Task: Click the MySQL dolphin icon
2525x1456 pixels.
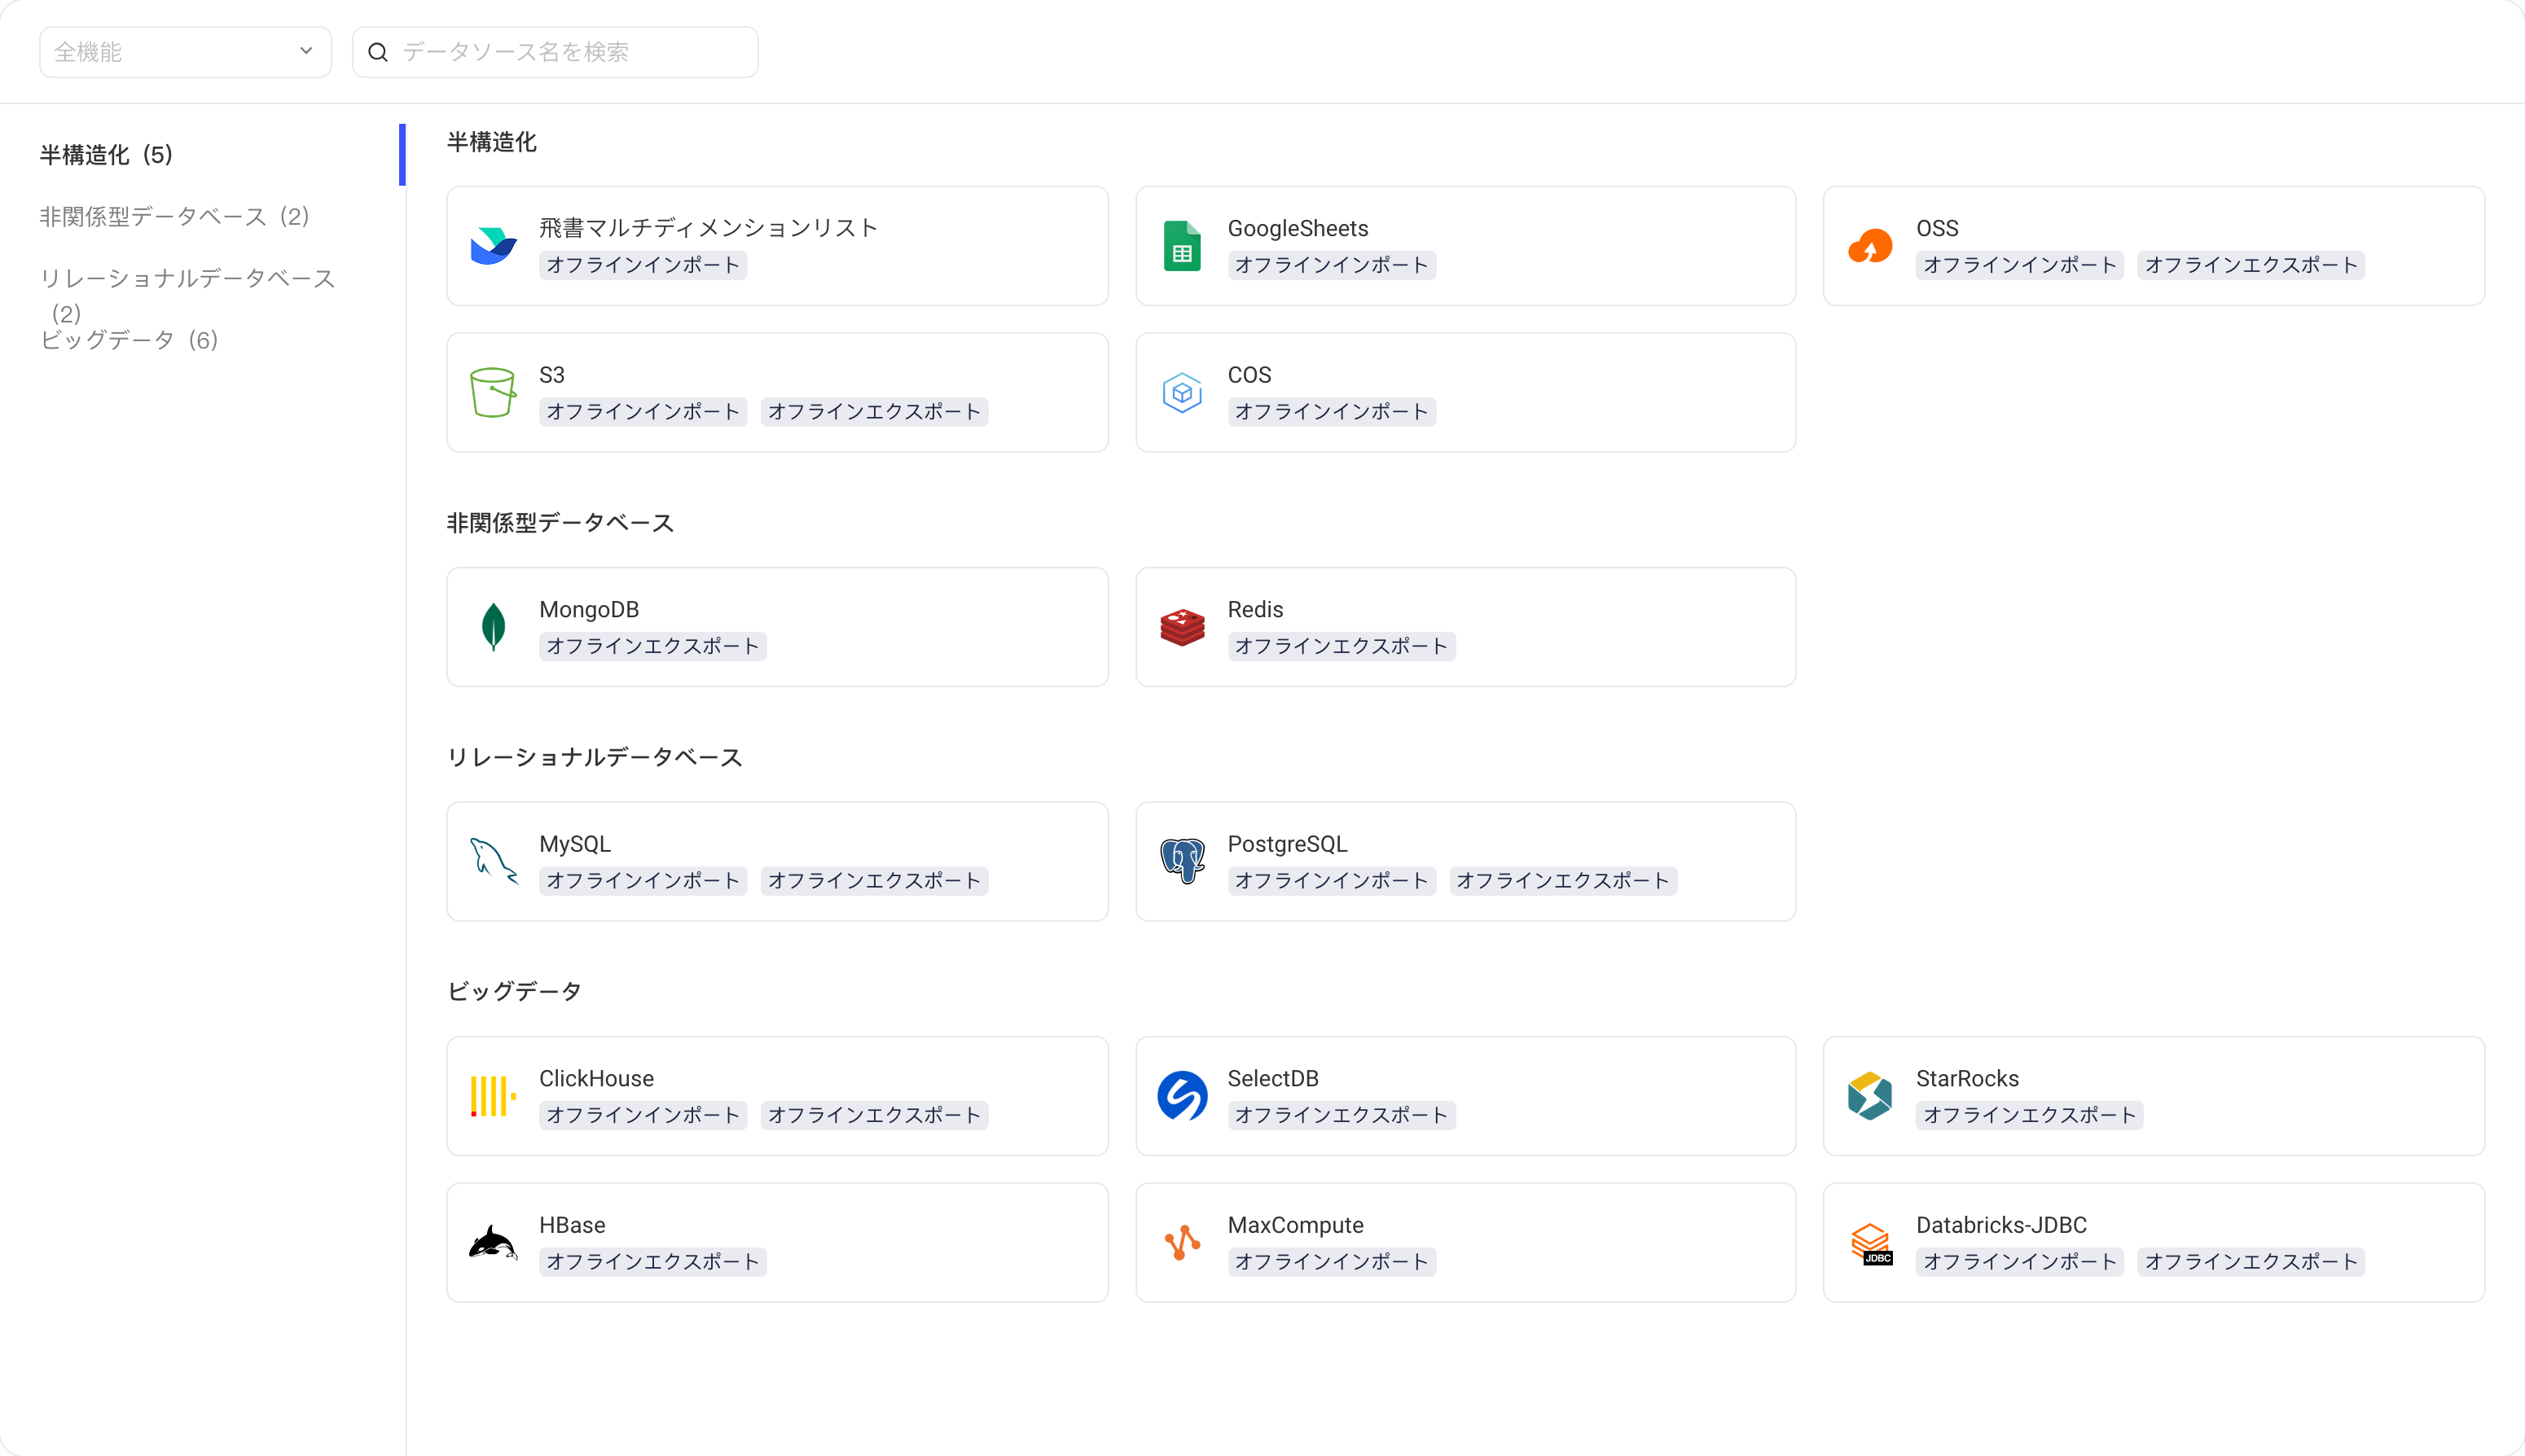Action: (x=493, y=861)
